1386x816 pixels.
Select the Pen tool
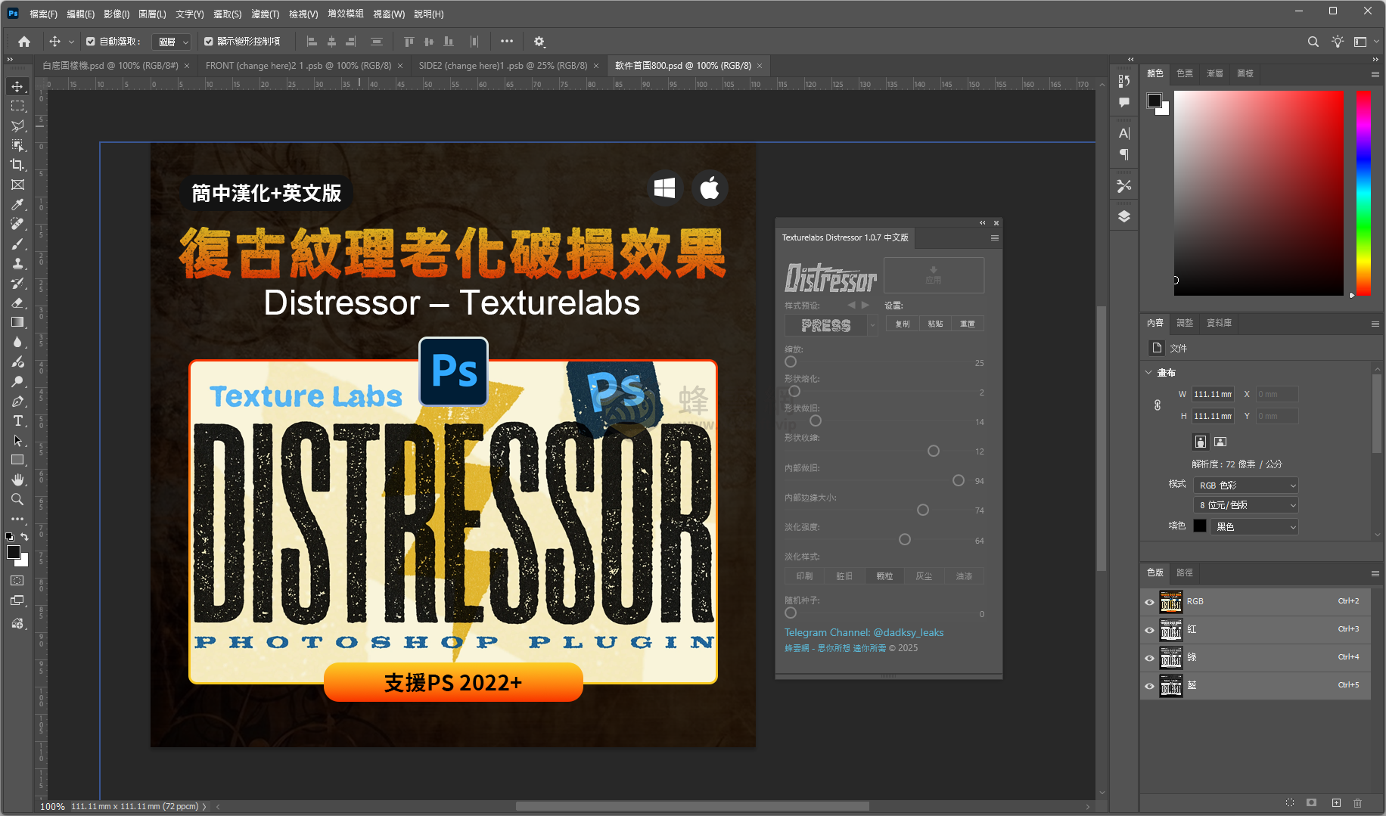click(x=17, y=401)
